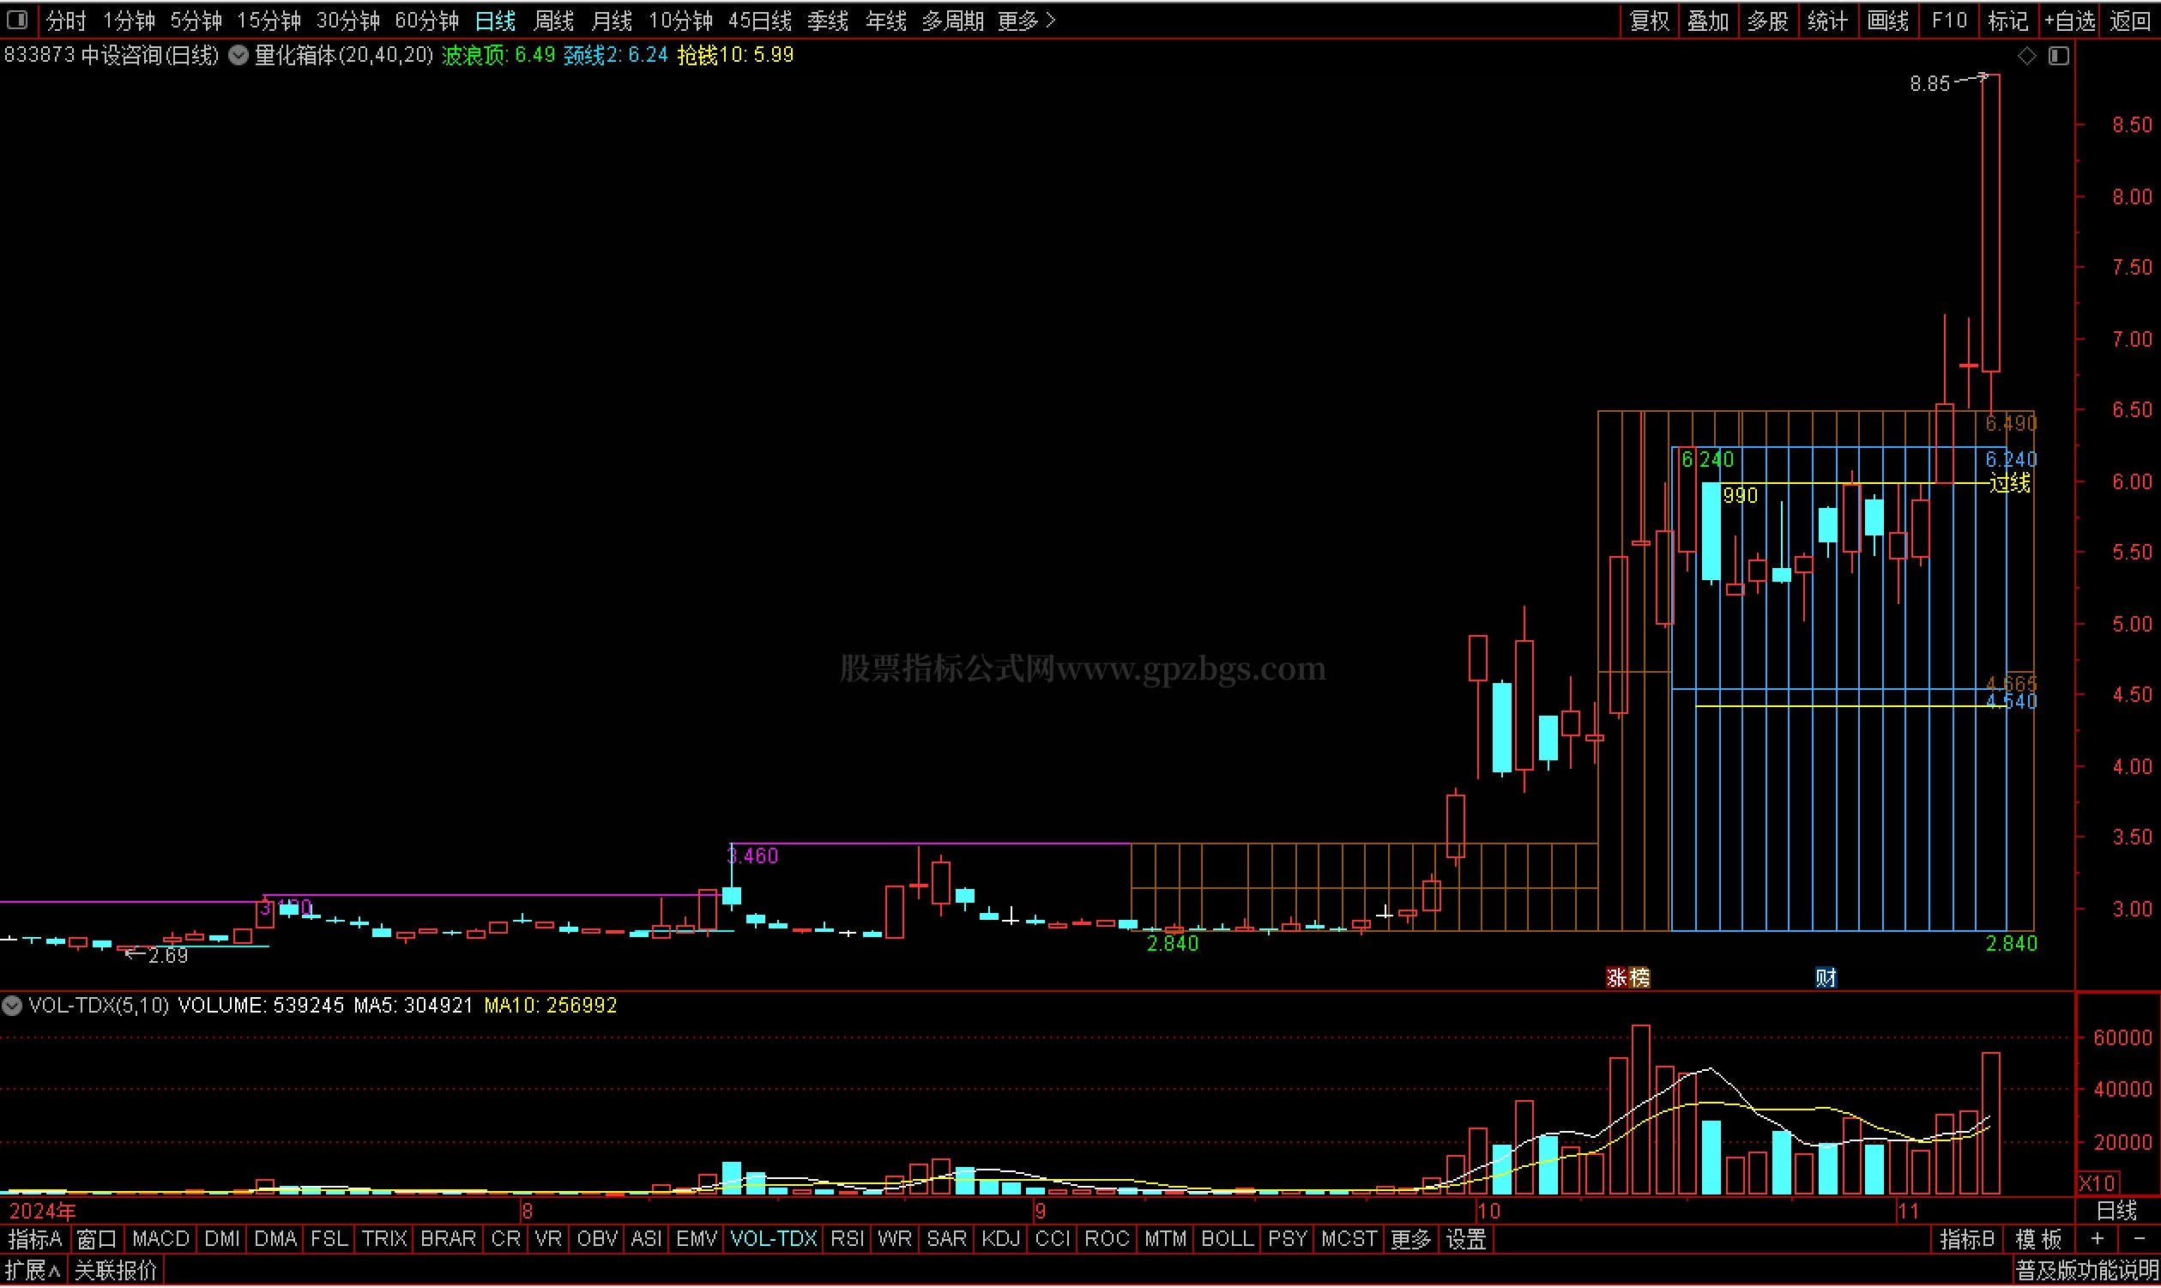Switch to the 周线 weekly timeframe
Screen dimensions: 2161x1288
point(553,21)
